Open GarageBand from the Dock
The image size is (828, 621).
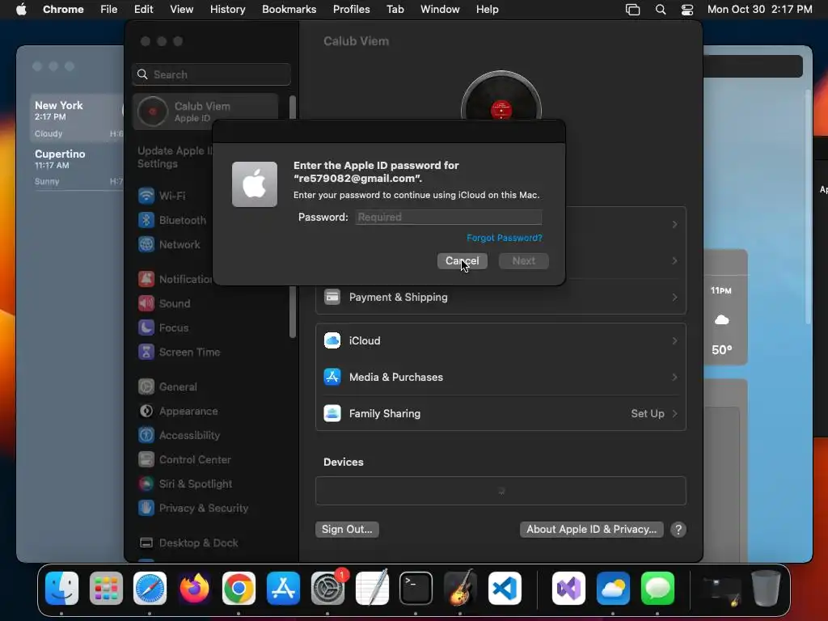point(460,589)
